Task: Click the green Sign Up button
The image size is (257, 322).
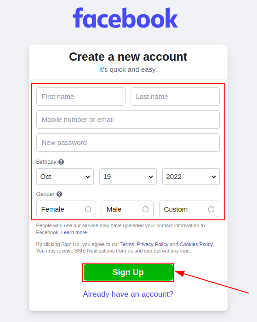Action: pyautogui.click(x=128, y=272)
